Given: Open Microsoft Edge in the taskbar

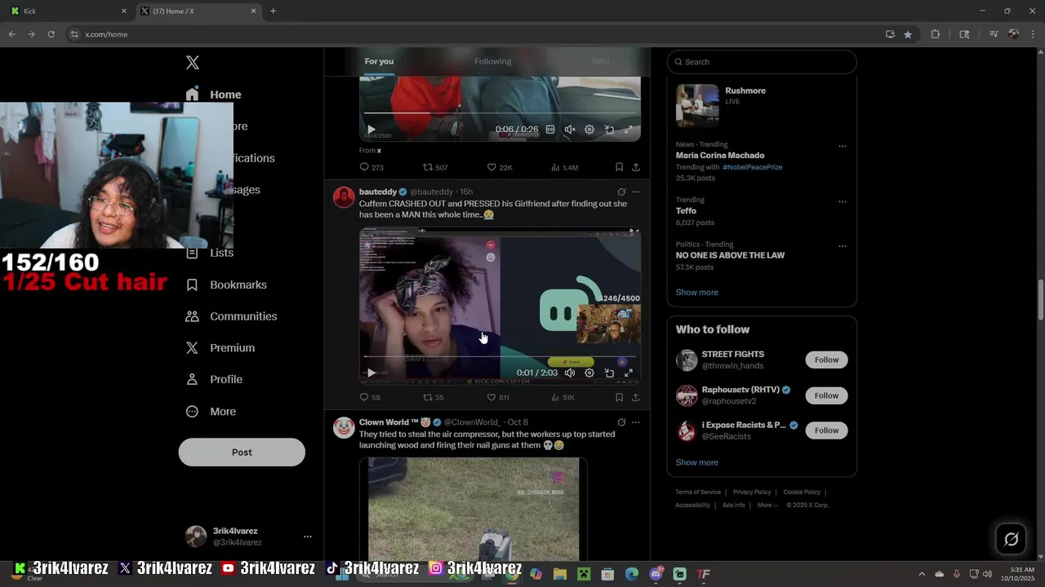Looking at the screenshot, I should [x=632, y=574].
